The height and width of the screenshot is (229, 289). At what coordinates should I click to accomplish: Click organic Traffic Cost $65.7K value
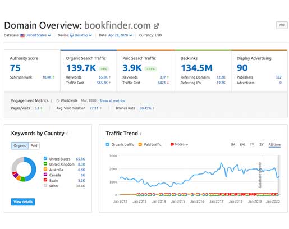coord(102,83)
